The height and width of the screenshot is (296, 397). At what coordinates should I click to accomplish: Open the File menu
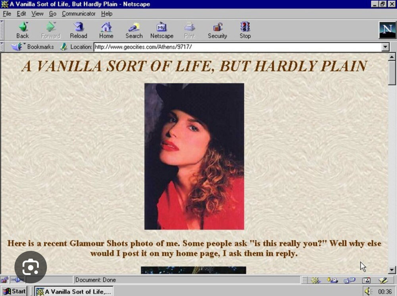7,14
